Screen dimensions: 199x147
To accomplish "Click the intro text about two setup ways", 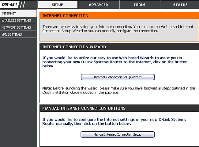I will point(118,29).
